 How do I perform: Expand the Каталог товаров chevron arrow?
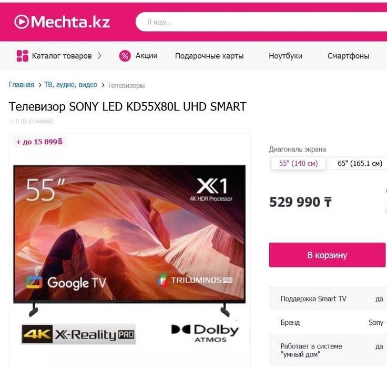(99, 56)
